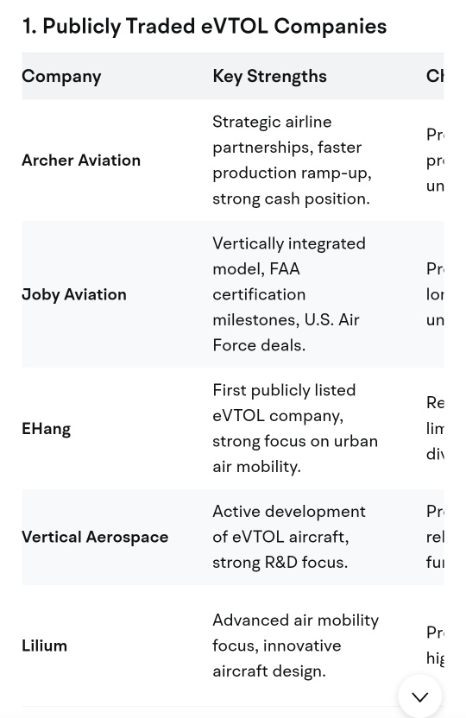The image size is (466, 718).
Task: Select the Archer Aviation company name
Action: (x=81, y=161)
